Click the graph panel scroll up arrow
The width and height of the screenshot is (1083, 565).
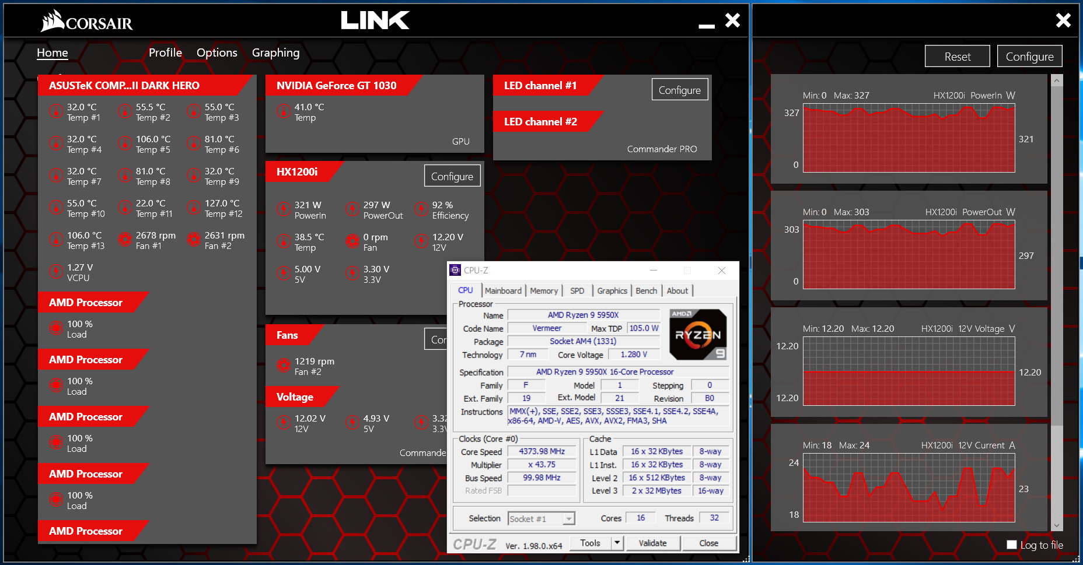(x=1057, y=80)
